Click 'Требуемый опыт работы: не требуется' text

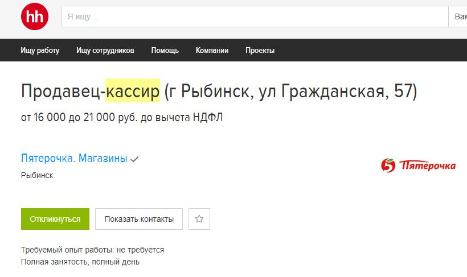(92, 250)
